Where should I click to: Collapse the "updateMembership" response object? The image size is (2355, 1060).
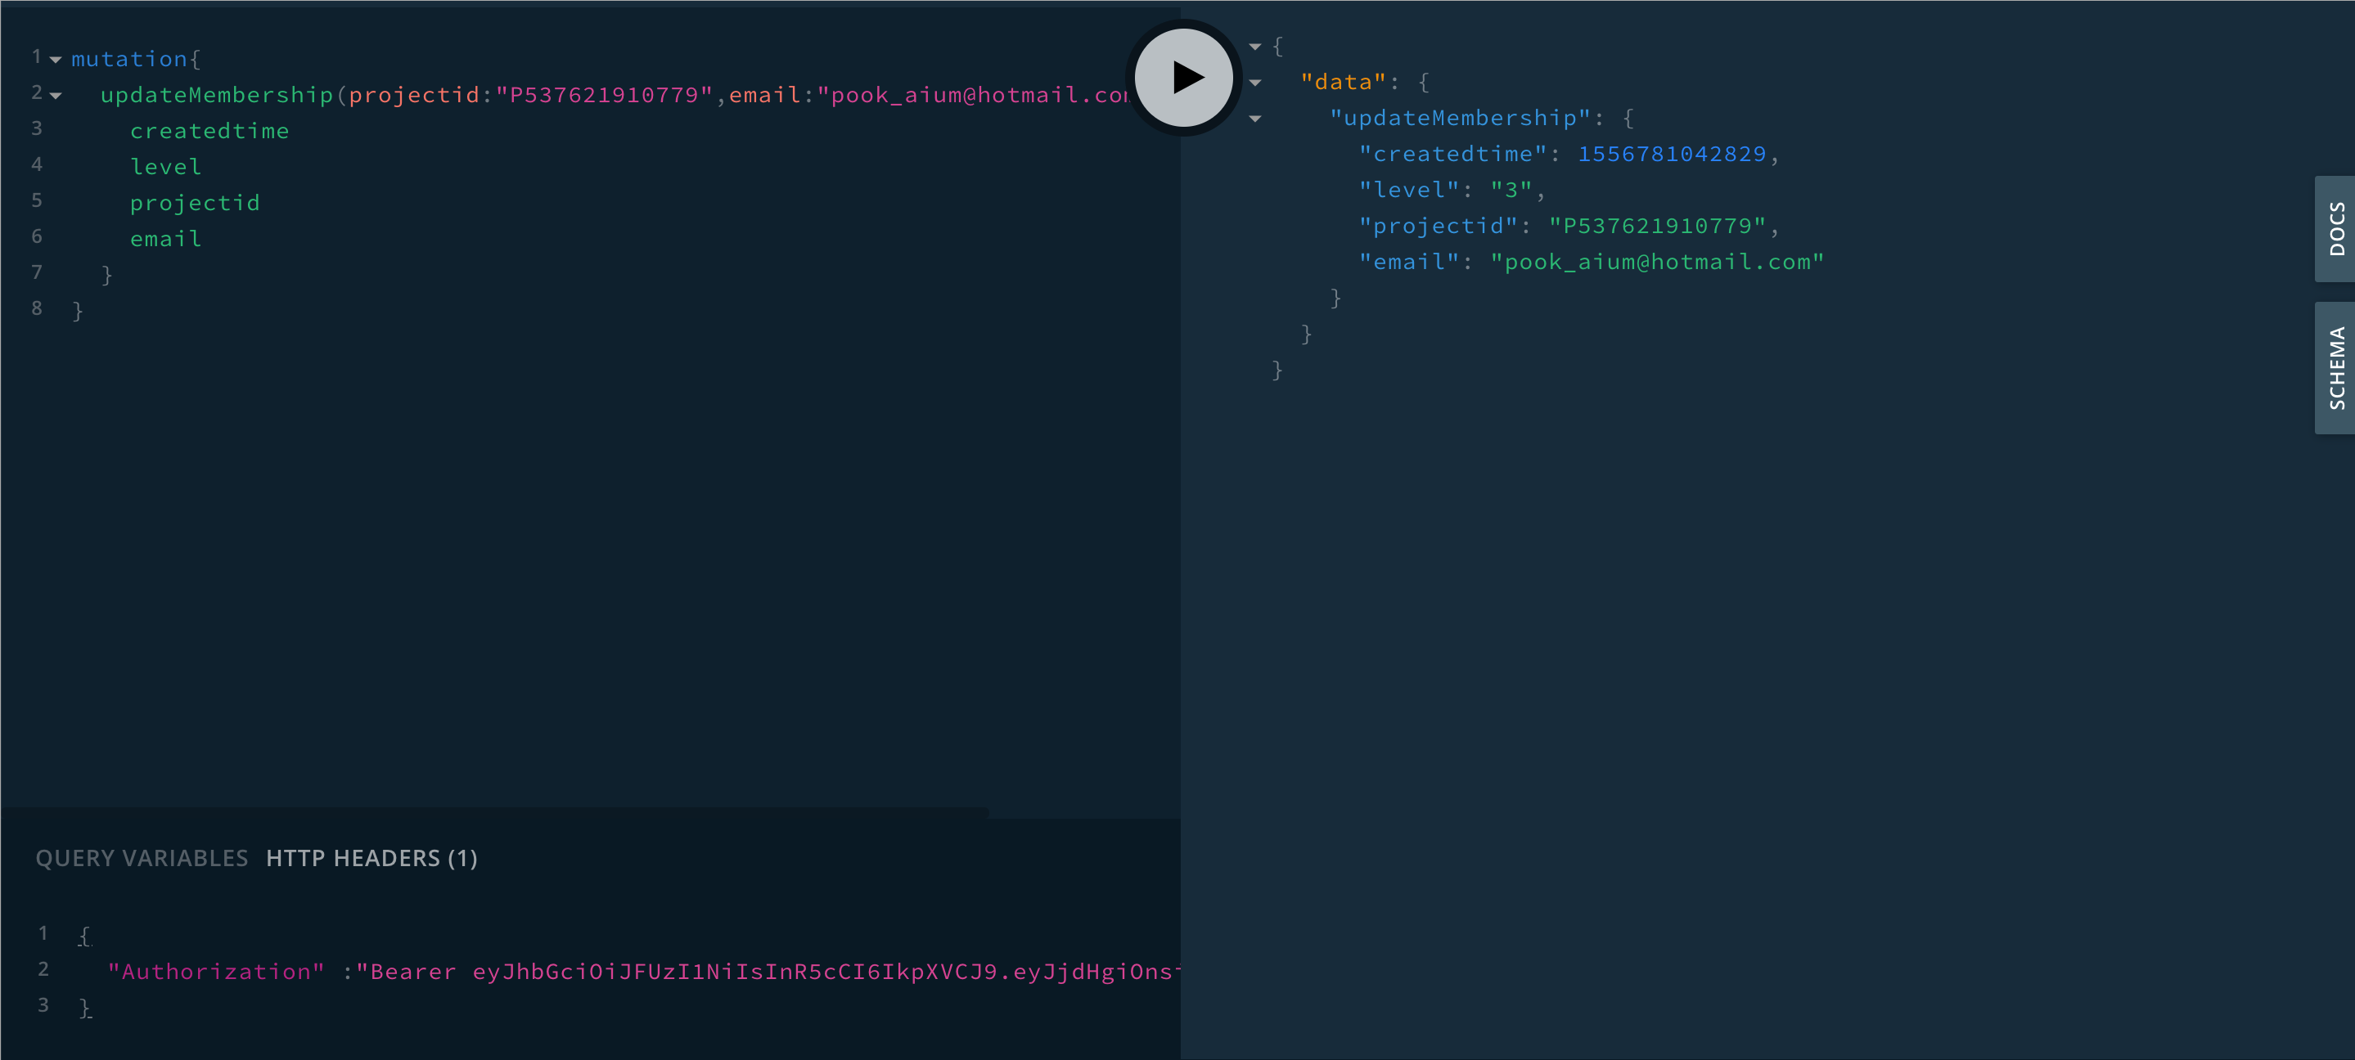pos(1255,119)
